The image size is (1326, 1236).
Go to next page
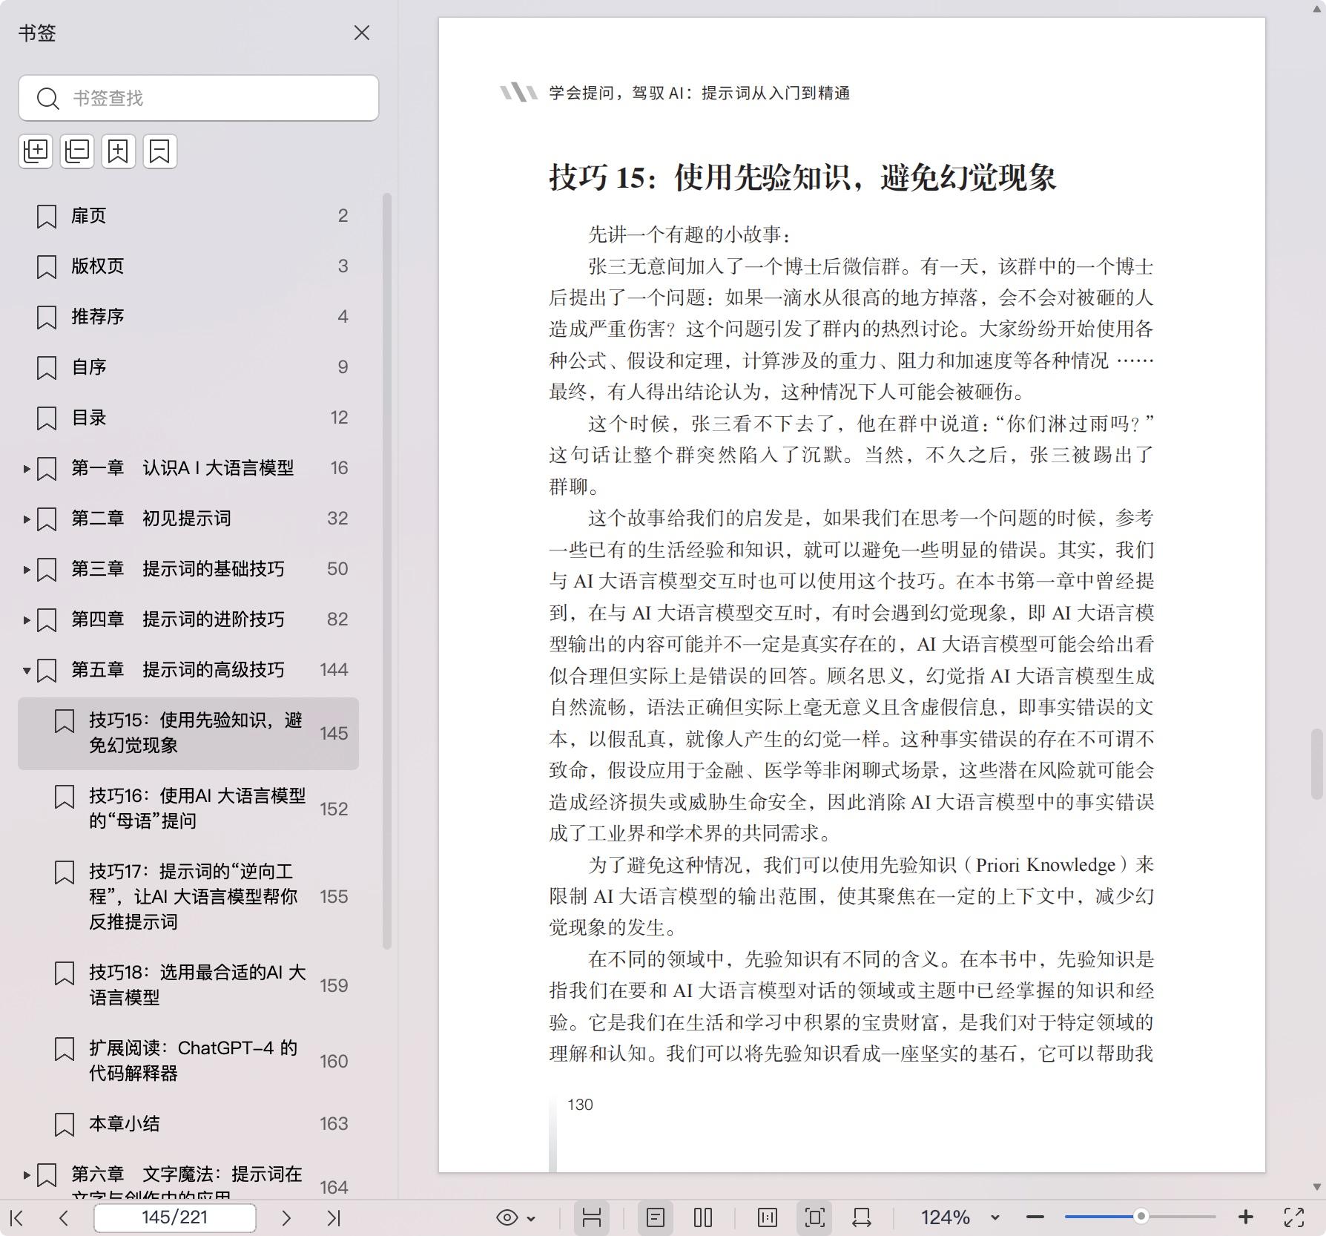pyautogui.click(x=286, y=1217)
